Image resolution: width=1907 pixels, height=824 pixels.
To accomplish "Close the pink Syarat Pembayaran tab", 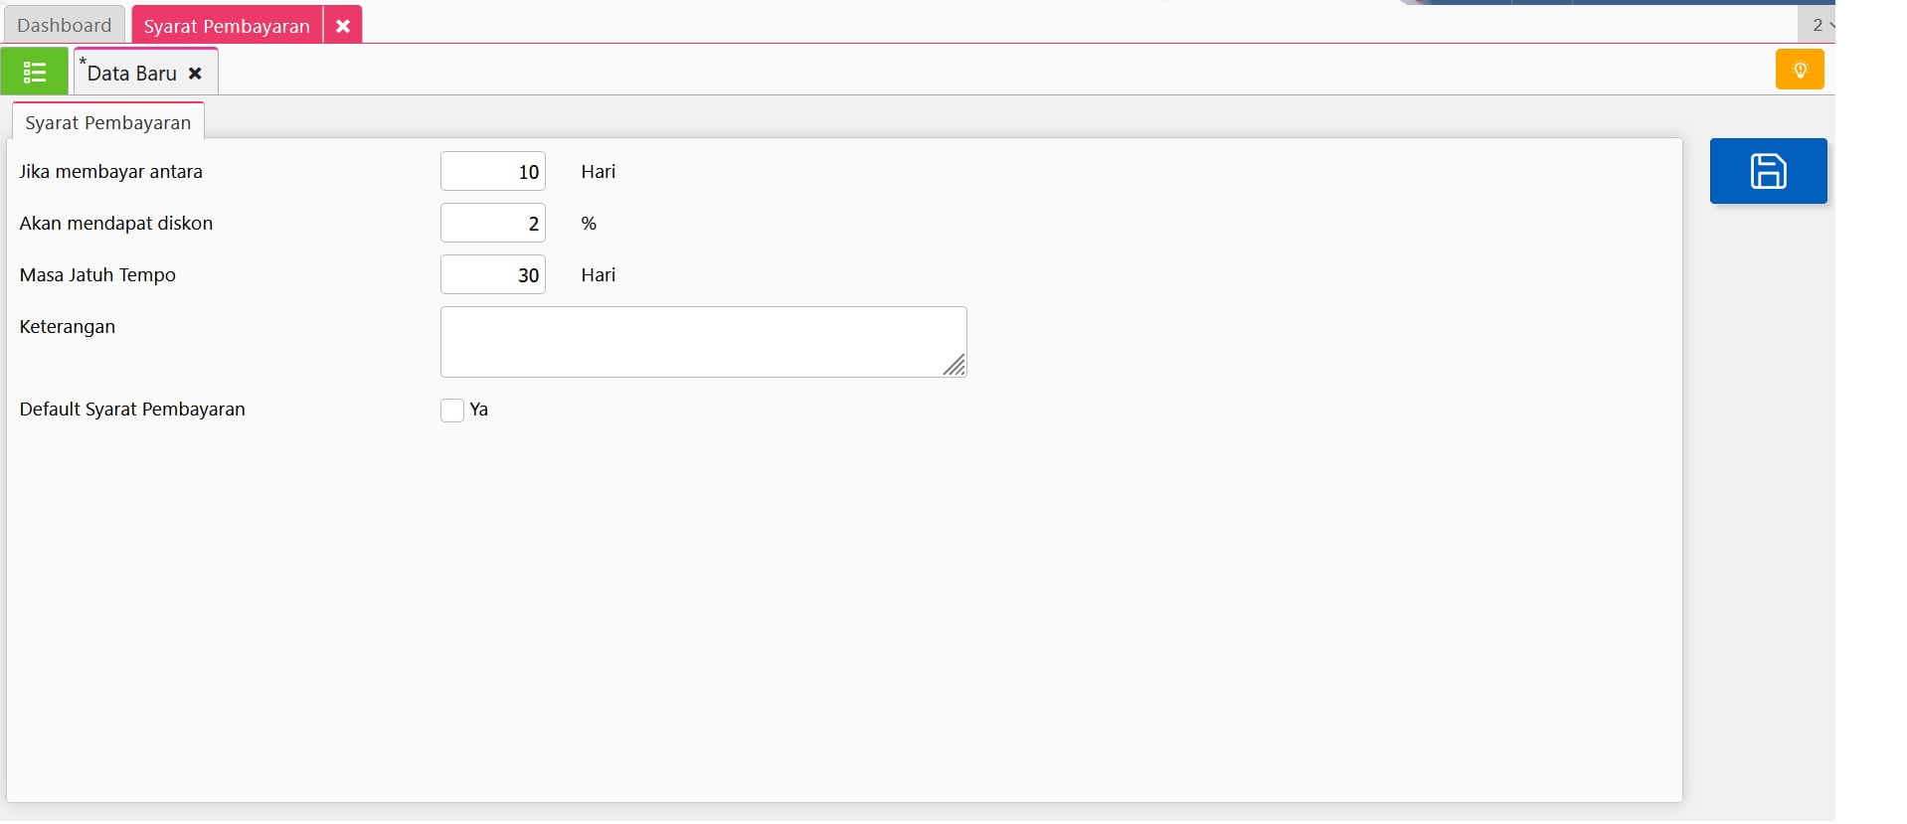I will (342, 26).
